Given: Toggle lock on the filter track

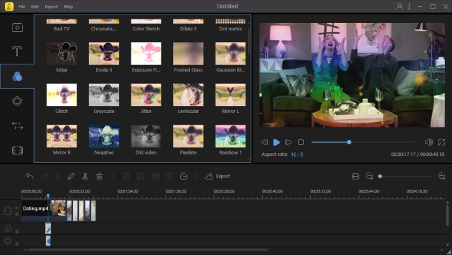Looking at the screenshot, I should pyautogui.click(x=17, y=231).
